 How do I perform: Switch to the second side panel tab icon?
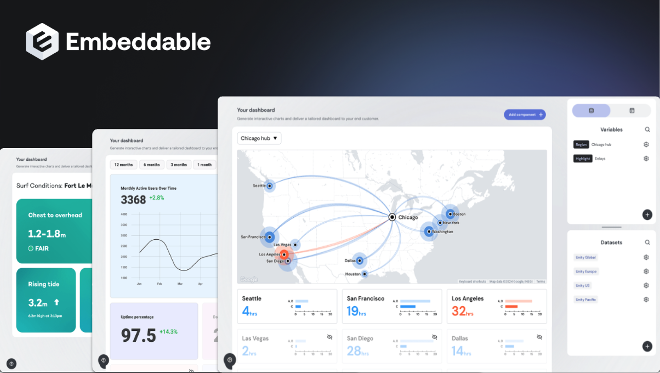tap(631, 110)
